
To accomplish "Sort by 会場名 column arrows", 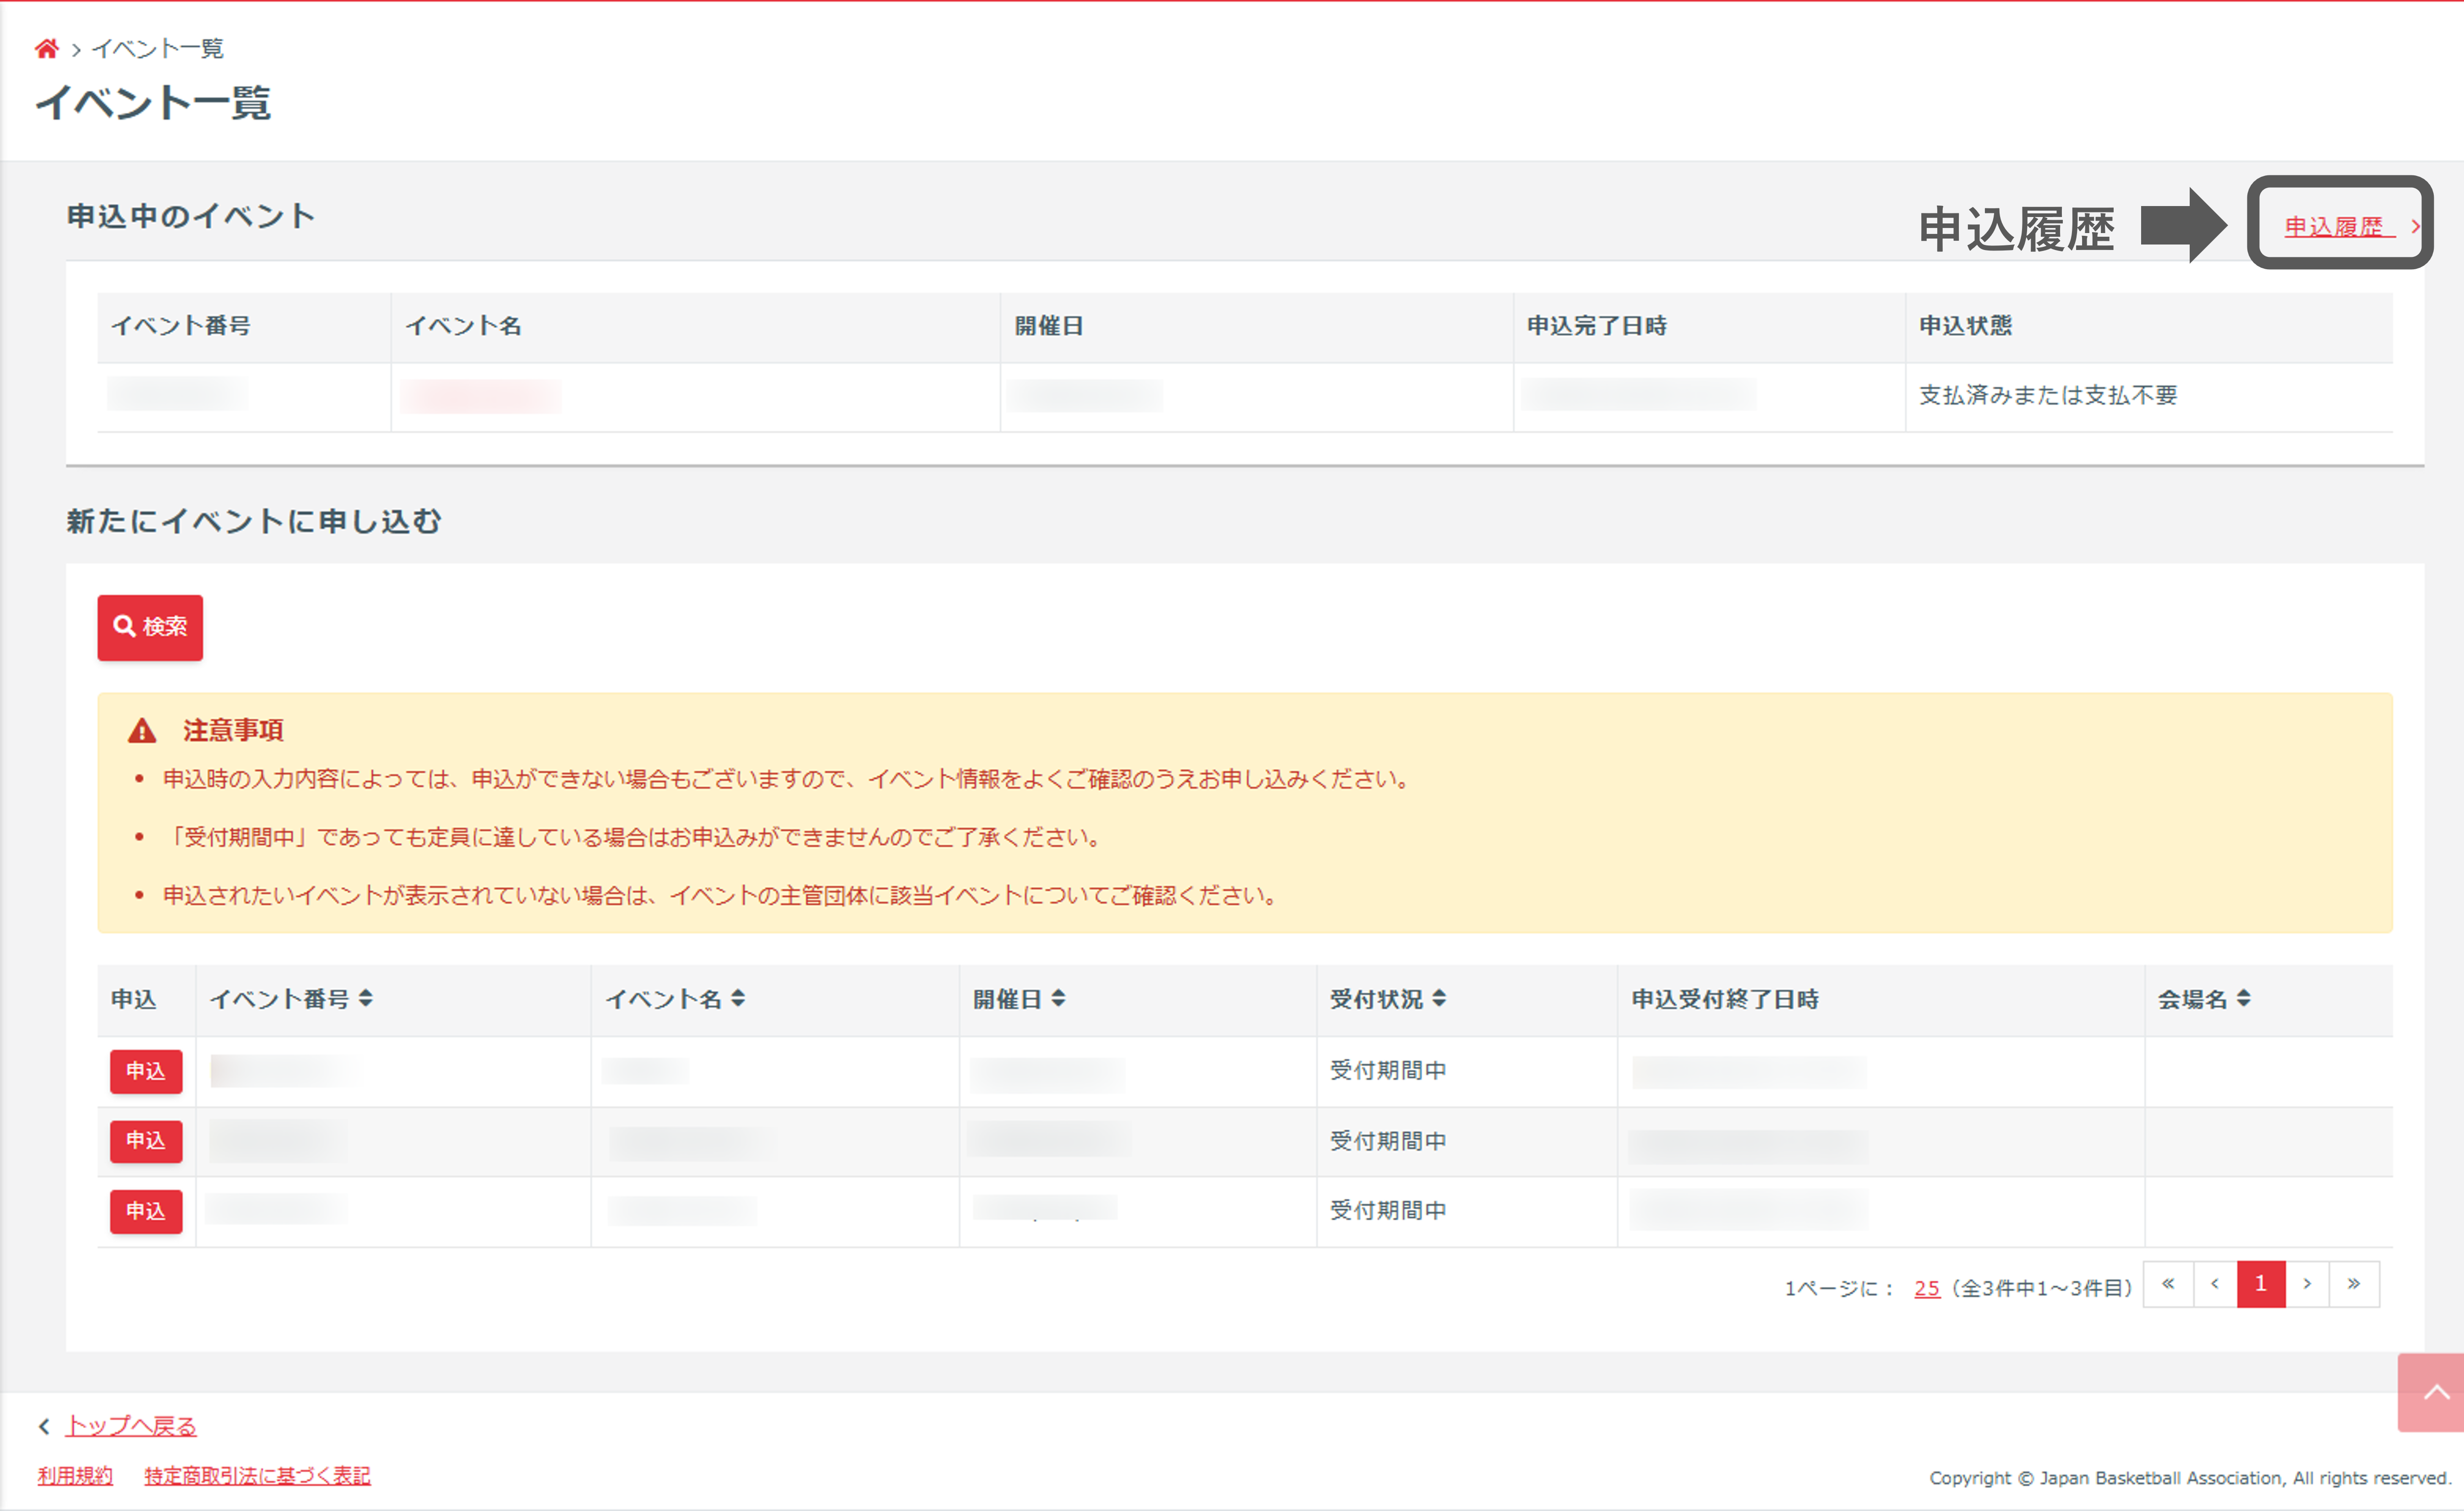I will coord(2244,998).
